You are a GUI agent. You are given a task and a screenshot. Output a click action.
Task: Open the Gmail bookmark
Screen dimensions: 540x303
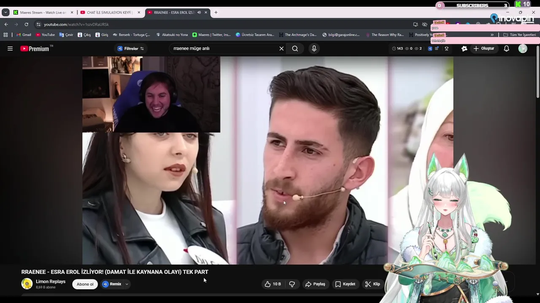coord(24,35)
